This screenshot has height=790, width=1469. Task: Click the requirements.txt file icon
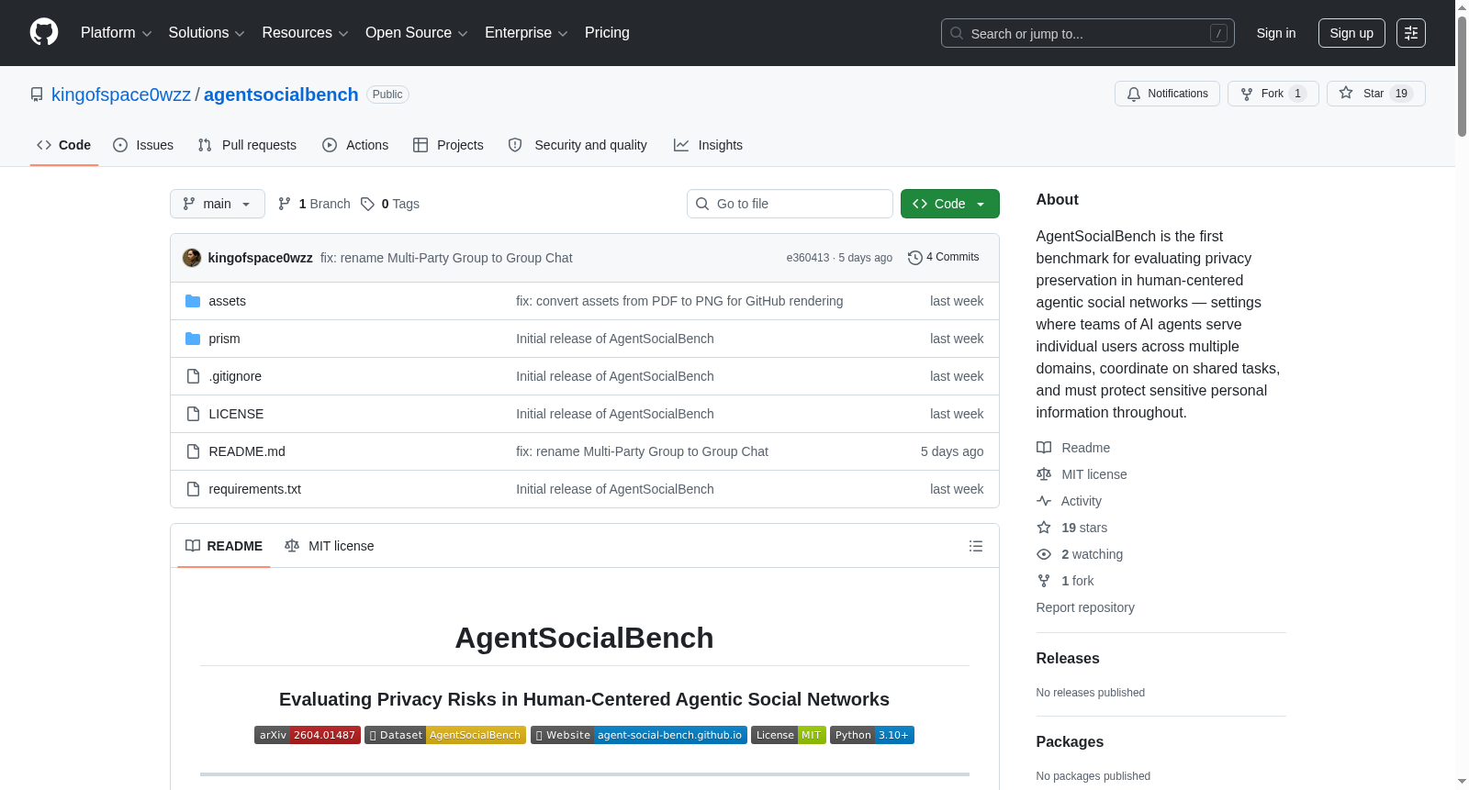(x=193, y=489)
